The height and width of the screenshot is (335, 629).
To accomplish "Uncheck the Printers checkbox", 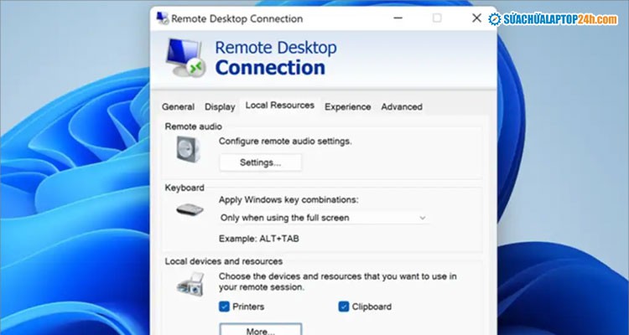I will pos(225,307).
